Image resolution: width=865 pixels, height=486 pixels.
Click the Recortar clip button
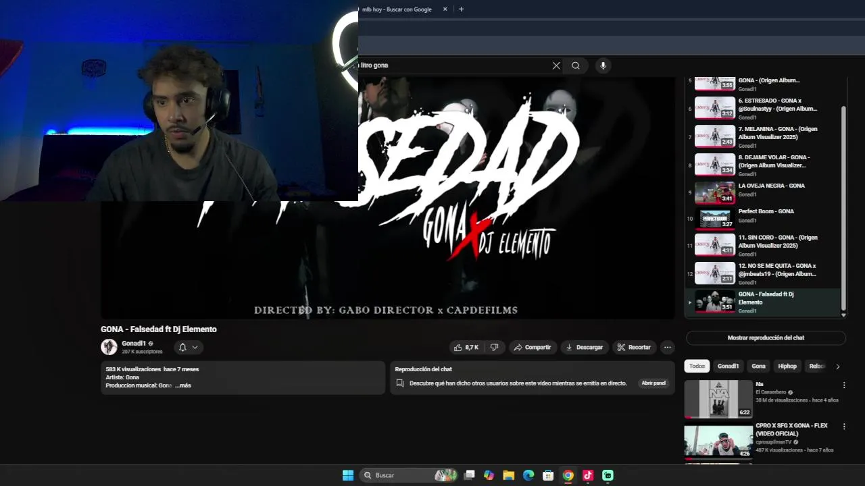[634, 347]
